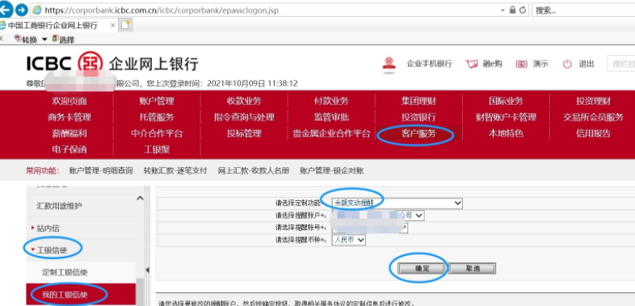
Task: Open the 欢迎页面 menu
Action: coord(69,101)
